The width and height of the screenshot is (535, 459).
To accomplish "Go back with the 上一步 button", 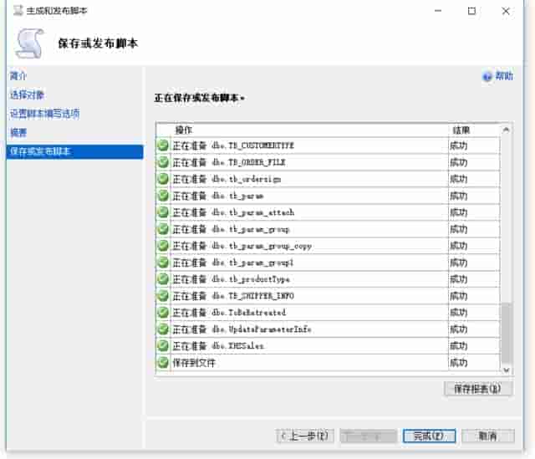I will [305, 436].
